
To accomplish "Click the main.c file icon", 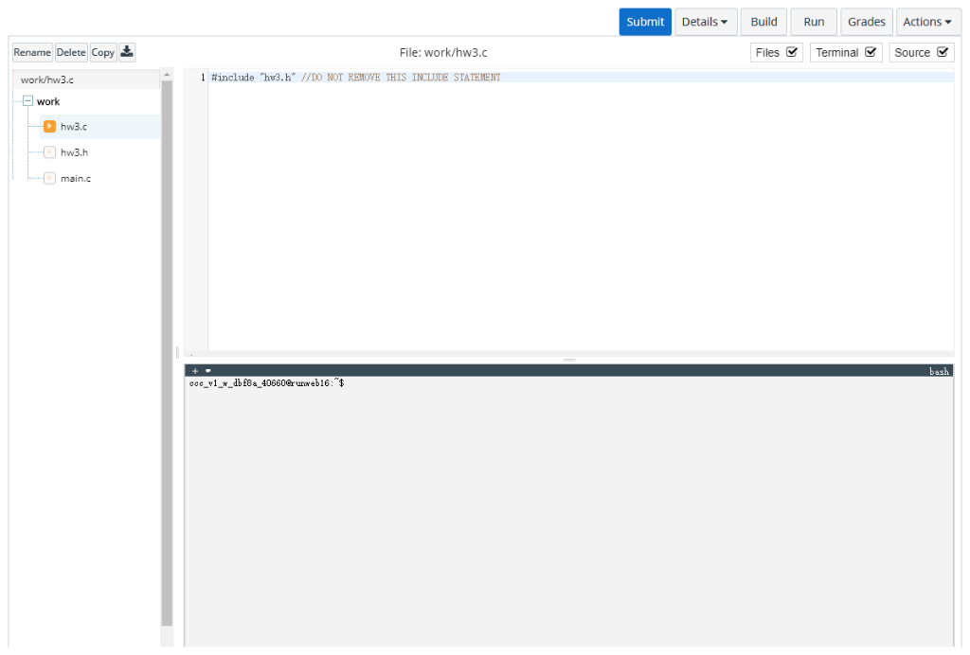I will 49,178.
